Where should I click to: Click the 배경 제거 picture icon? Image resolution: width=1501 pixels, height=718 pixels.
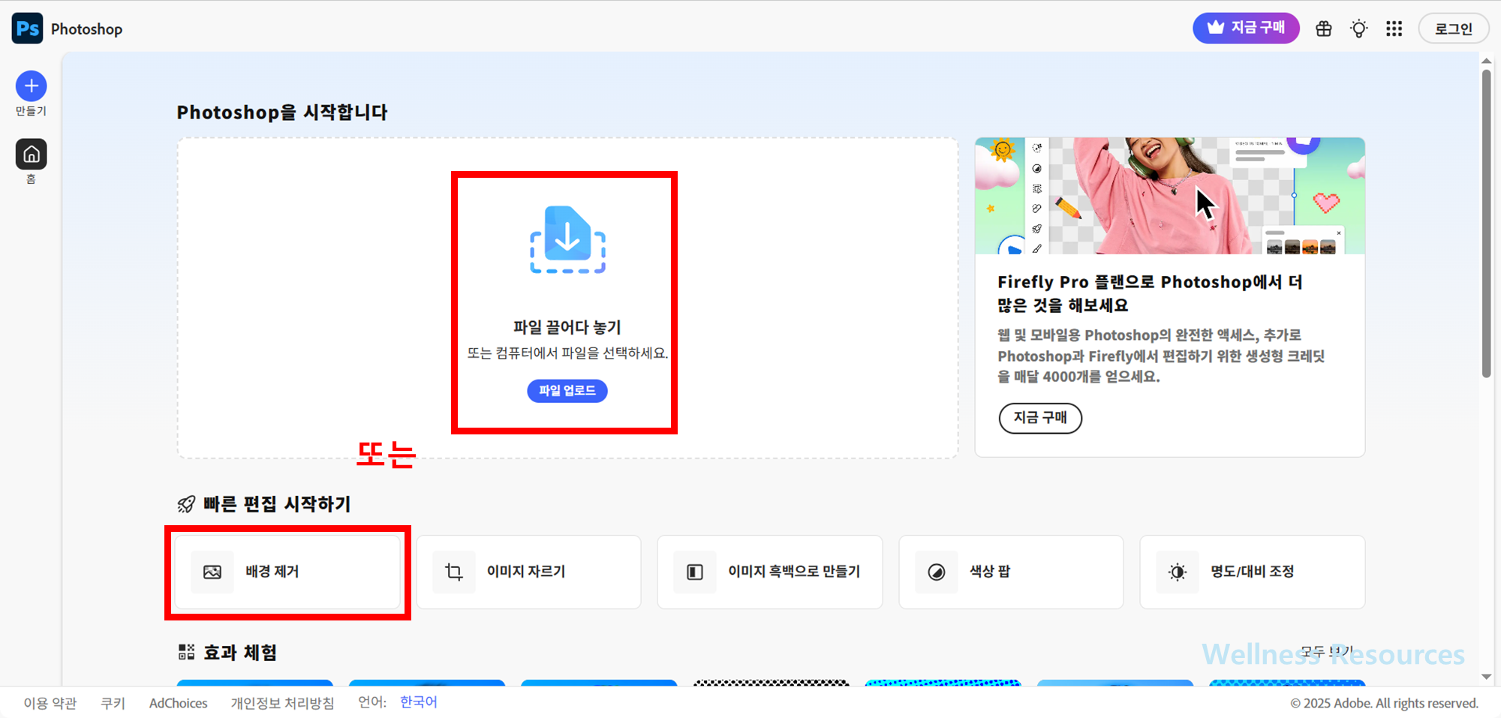pyautogui.click(x=212, y=572)
